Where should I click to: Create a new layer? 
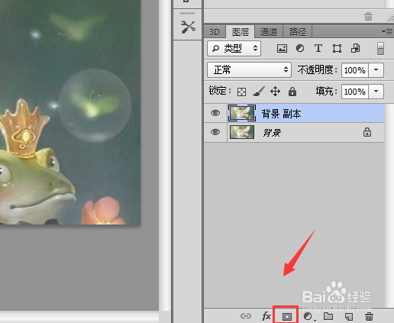[349, 317]
